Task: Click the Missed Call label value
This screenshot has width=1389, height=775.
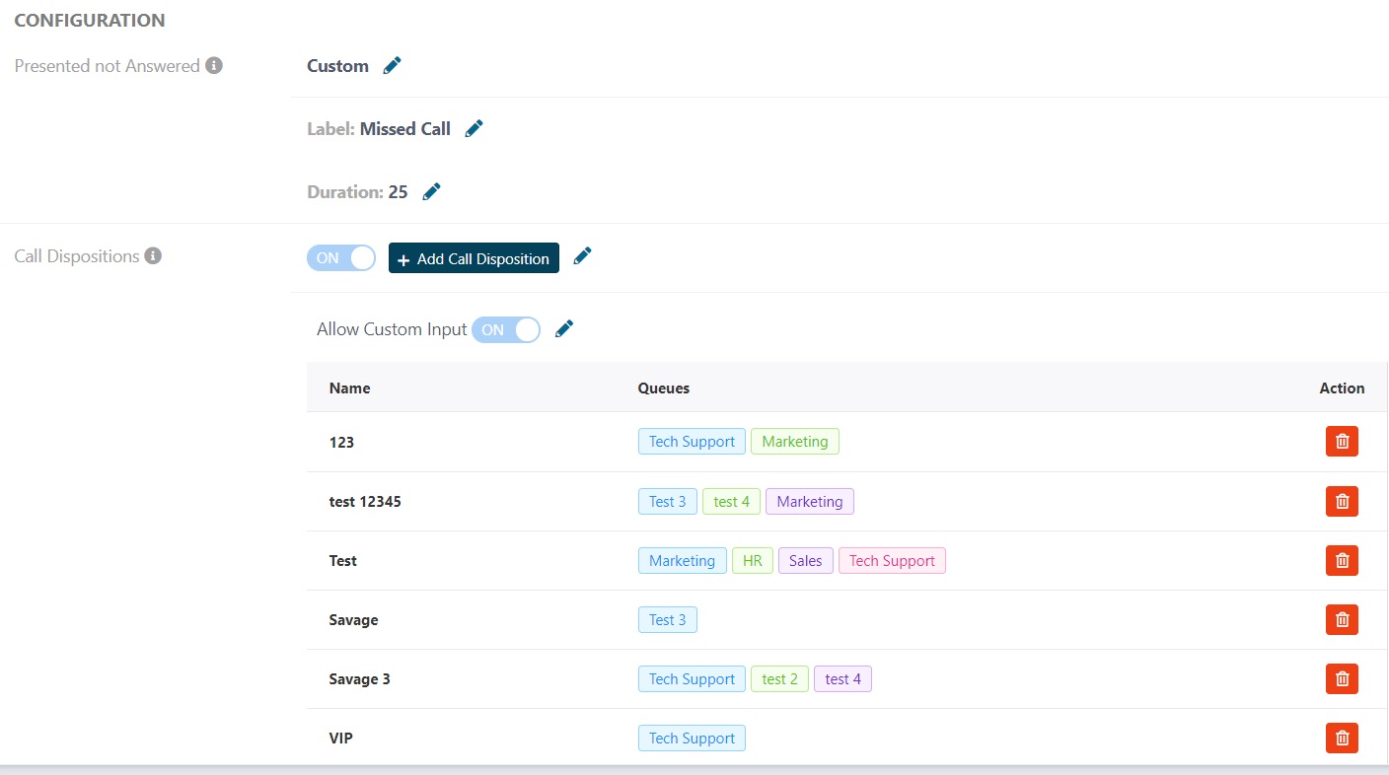Action: coord(405,129)
